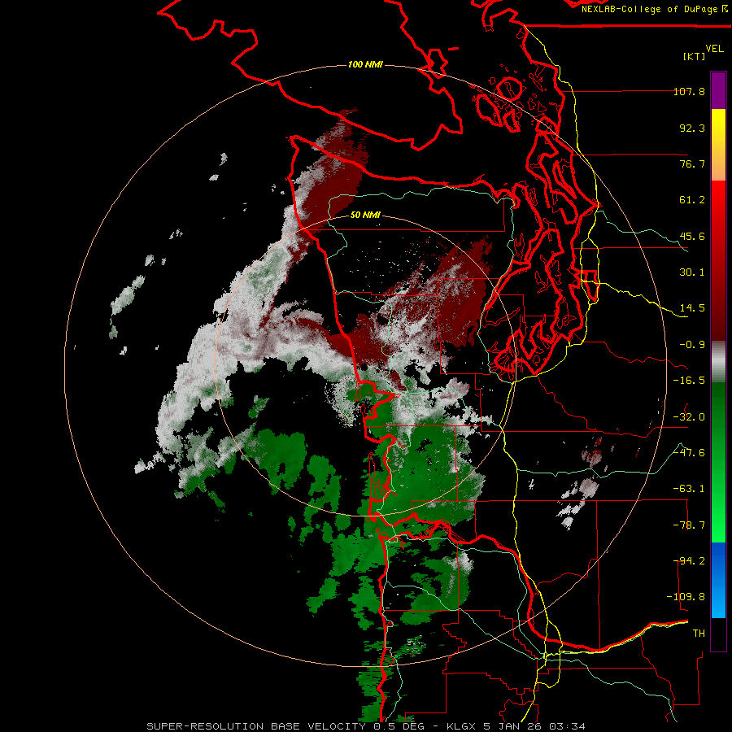Screen dimensions: 732x732
Task: Click the Super-Resolution Base Velocity caption
Action: [x=365, y=726]
